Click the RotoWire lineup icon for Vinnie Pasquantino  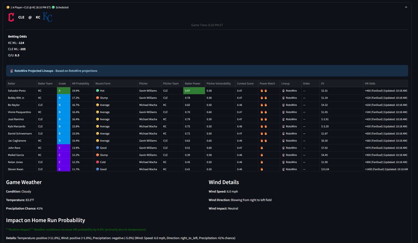283,112
